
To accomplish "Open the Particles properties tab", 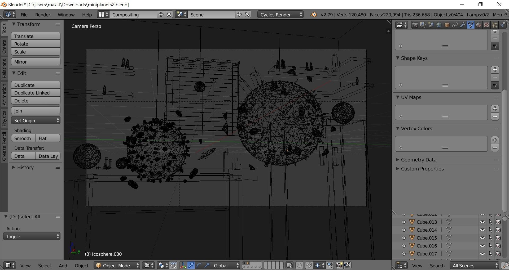I will (x=494, y=25).
